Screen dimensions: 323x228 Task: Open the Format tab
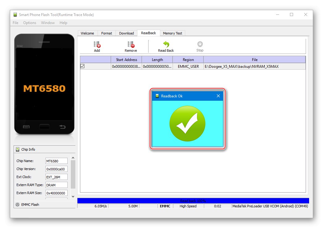click(x=107, y=33)
